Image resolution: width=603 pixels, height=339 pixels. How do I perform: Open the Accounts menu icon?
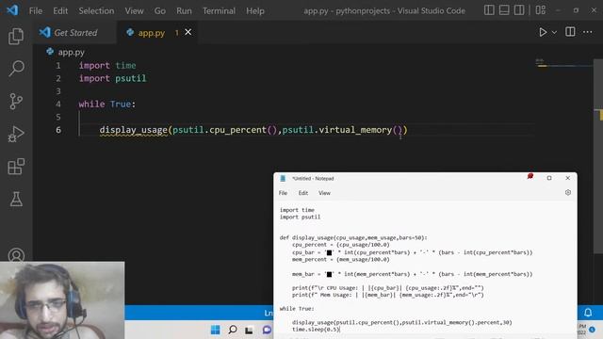(x=16, y=255)
